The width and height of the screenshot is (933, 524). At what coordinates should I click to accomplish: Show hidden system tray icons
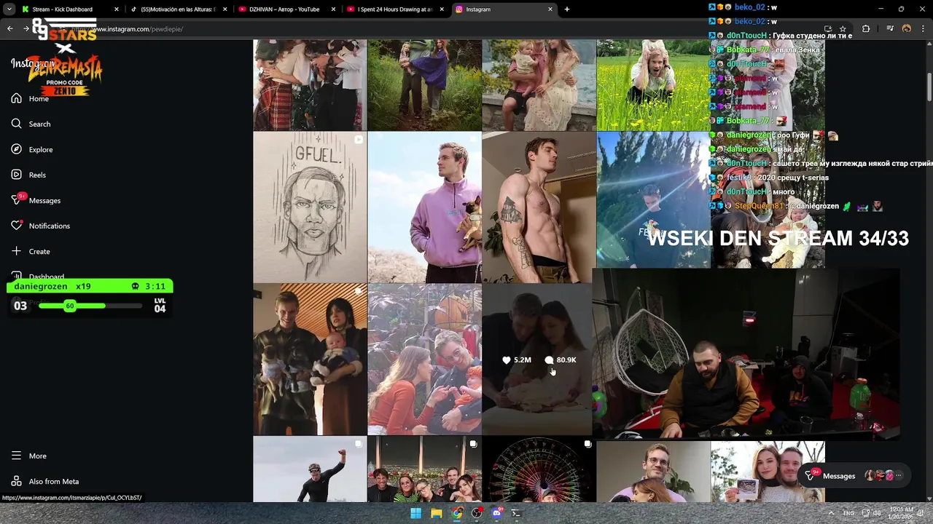pos(832,513)
